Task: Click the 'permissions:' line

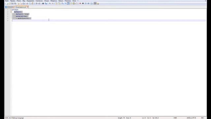Action: 22,16
